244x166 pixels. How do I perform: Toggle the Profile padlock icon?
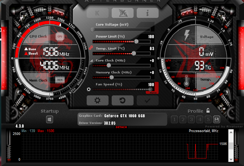pos(208,110)
